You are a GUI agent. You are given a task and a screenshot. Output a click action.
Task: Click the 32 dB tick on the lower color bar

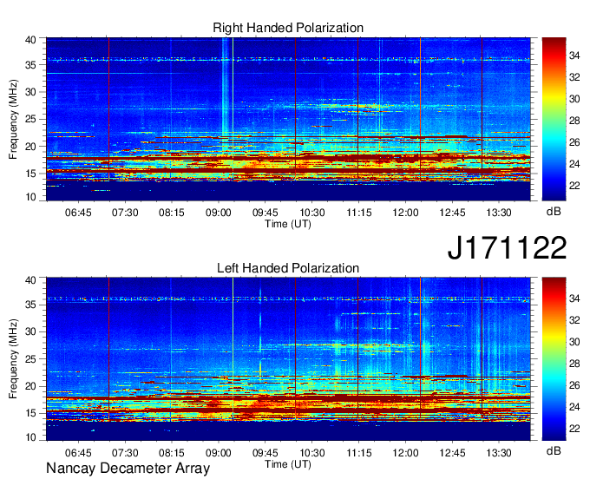pos(574,320)
